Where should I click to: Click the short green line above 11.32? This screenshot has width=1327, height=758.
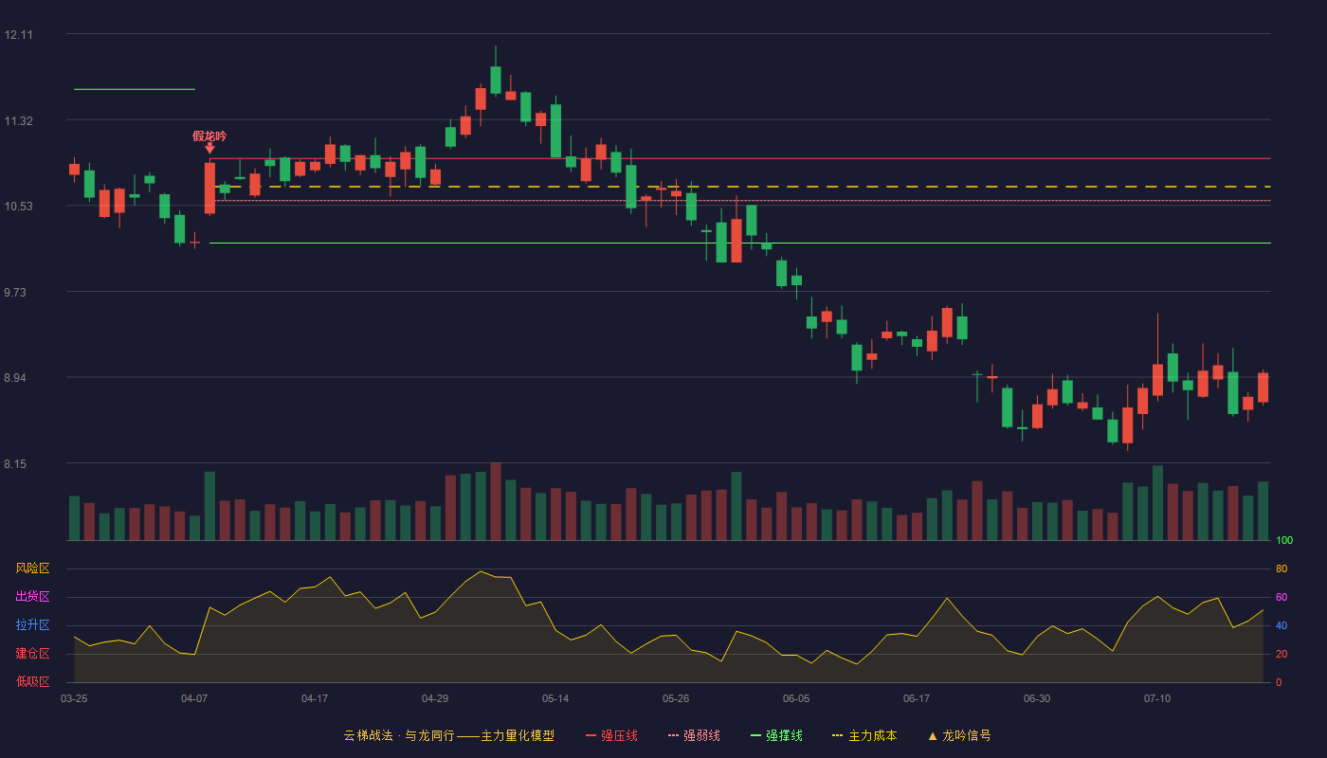click(x=135, y=89)
